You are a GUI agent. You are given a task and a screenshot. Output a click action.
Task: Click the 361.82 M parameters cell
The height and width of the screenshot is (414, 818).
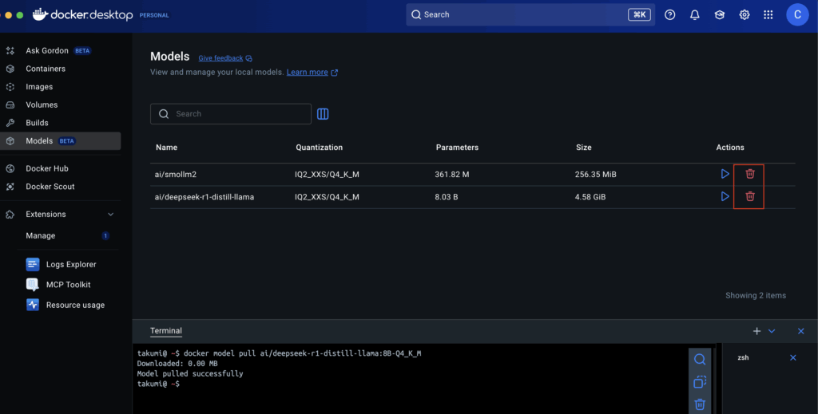coord(452,175)
